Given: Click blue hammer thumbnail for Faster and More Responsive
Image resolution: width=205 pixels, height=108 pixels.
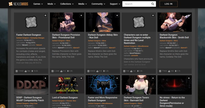Looking at the screenshot, I should pyautogui.click(x=103, y=85).
